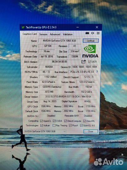
Task: Click the Lookup button
Action: (x=91, y=41)
